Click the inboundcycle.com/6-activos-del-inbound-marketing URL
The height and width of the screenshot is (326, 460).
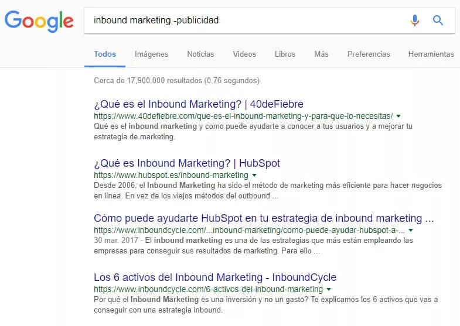(208, 289)
